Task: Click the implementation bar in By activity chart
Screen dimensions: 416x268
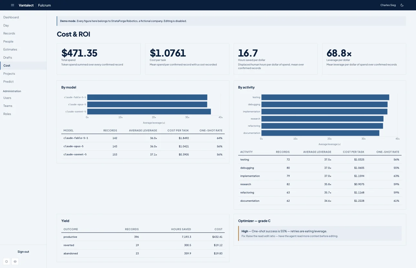Action: (x=324, y=111)
